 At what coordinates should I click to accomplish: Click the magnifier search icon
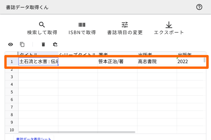coord(42,25)
